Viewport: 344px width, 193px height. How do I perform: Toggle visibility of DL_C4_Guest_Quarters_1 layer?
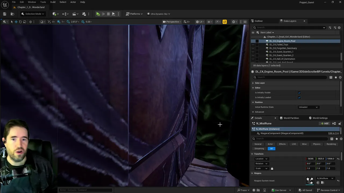pyautogui.click(x=253, y=52)
